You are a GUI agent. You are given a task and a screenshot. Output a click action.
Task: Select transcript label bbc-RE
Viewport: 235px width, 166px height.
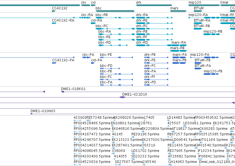pyautogui.click(x=104, y=37)
